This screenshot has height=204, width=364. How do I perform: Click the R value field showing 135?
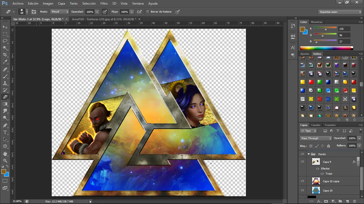pos(344,29)
